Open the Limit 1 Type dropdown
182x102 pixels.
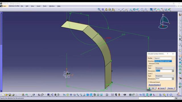[165, 68]
